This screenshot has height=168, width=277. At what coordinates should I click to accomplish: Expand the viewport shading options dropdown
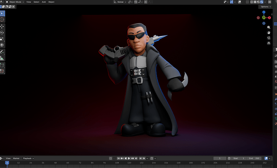click(x=265, y=2)
